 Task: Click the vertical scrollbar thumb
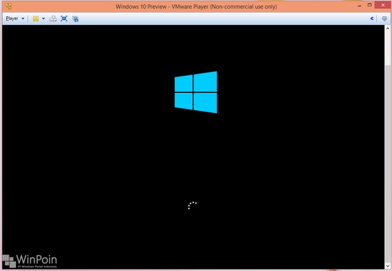point(388,163)
